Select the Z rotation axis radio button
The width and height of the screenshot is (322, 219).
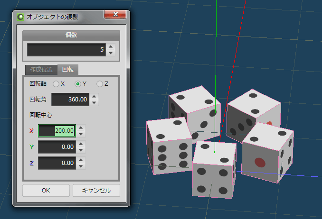pos(100,84)
